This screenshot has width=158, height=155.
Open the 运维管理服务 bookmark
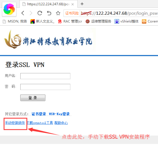pyautogui.click(x=98, y=21)
